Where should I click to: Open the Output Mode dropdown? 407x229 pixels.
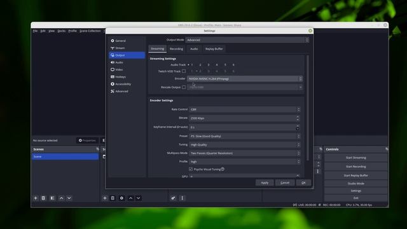click(x=247, y=40)
